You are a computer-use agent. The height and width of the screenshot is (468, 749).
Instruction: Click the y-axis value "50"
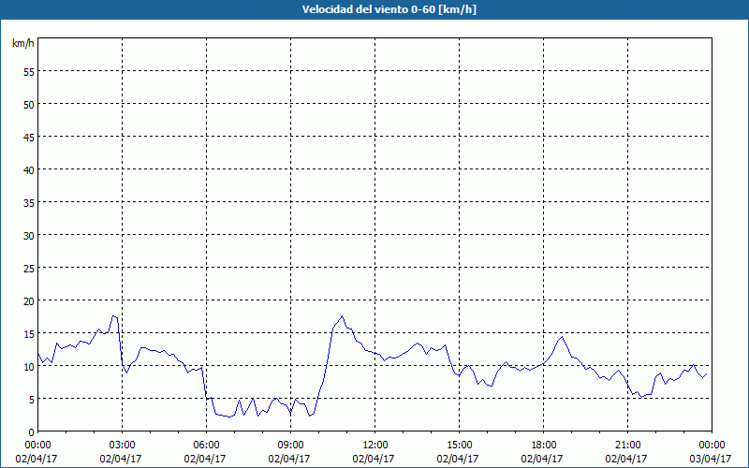pyautogui.click(x=29, y=104)
